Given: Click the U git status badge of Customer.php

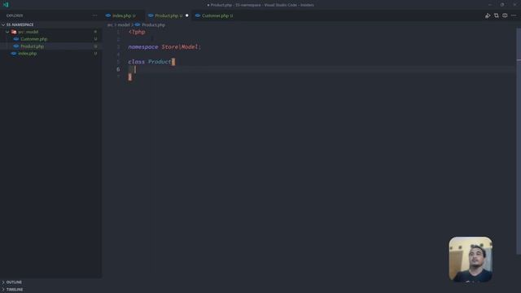Looking at the screenshot, I should click(x=96, y=39).
